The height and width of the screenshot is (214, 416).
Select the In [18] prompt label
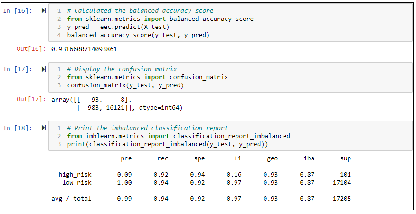18,128
